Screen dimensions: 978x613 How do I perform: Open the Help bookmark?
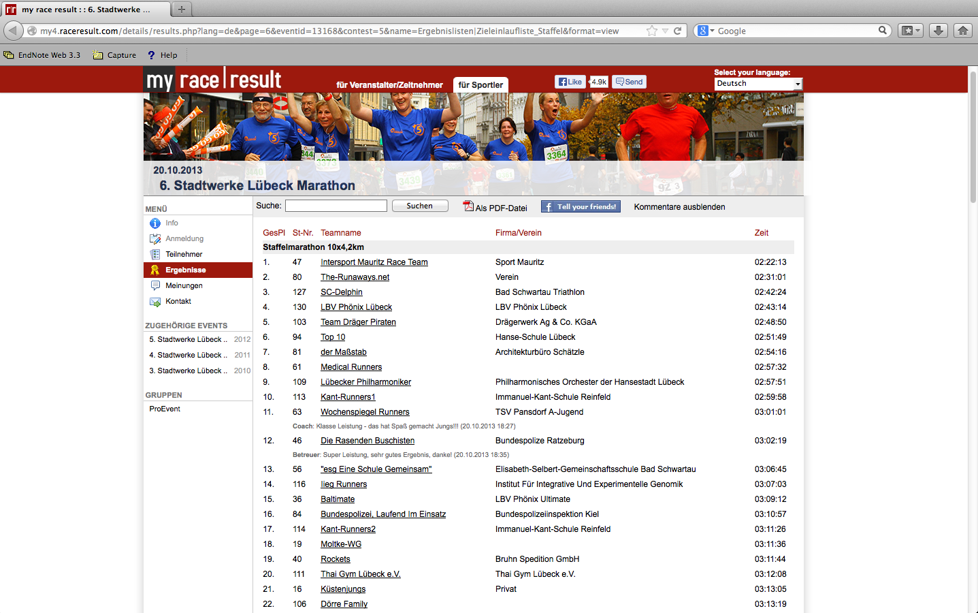pyautogui.click(x=163, y=55)
